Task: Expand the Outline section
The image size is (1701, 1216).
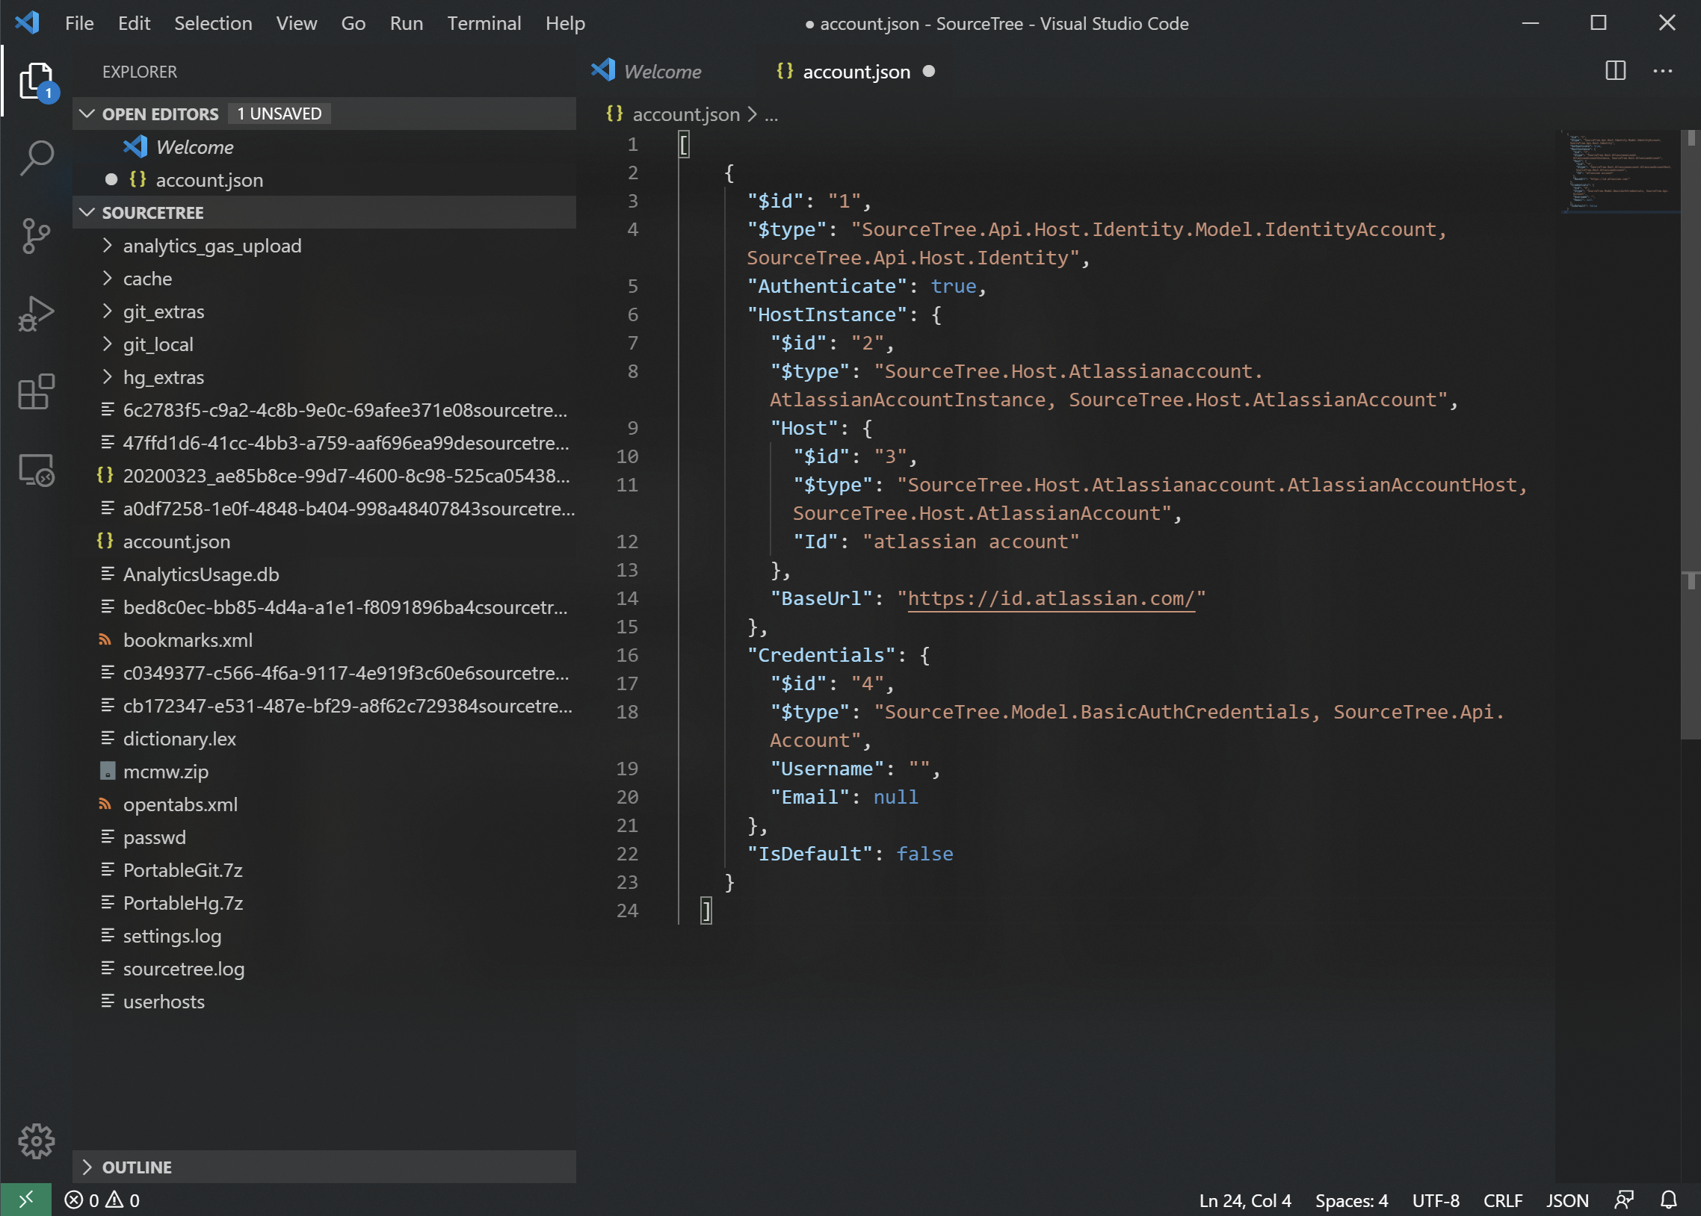Action: click(136, 1167)
